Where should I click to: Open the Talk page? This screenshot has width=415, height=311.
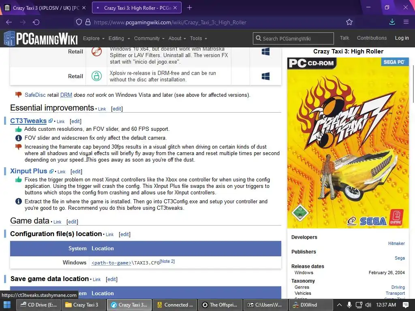[344, 38]
